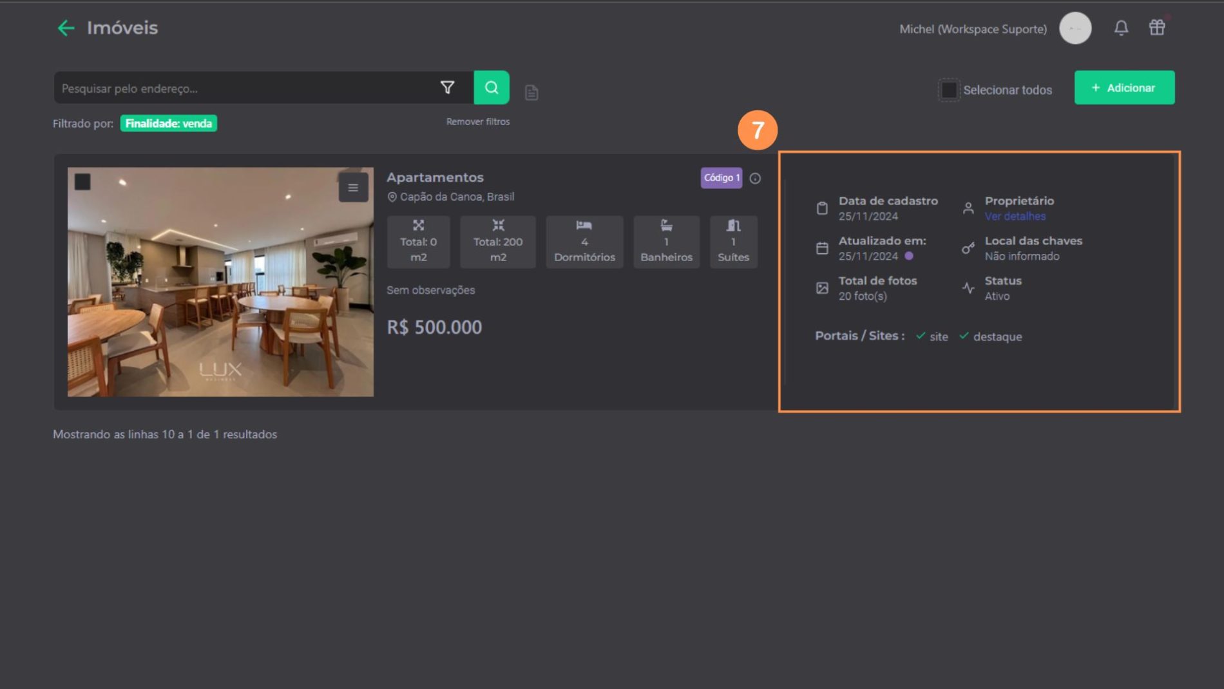Click the Total de fotos image icon

pyautogui.click(x=822, y=288)
